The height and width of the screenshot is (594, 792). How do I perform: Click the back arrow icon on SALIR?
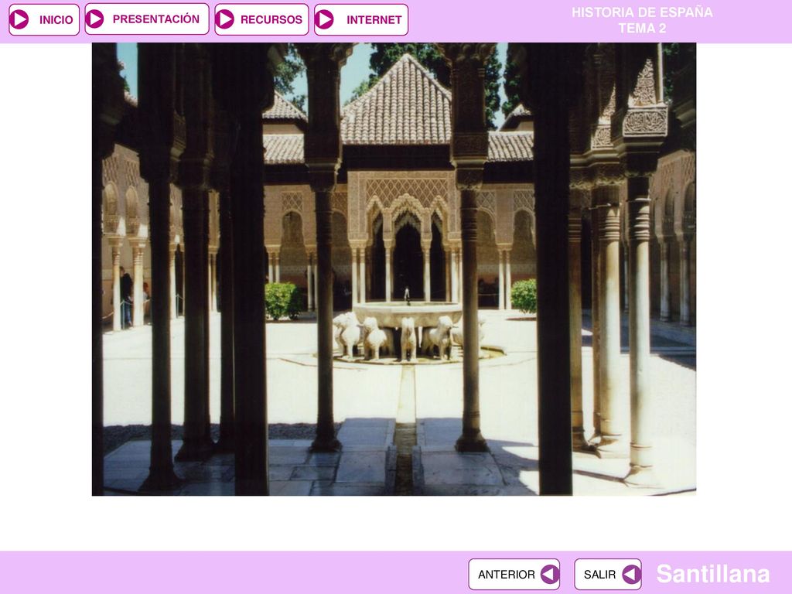pos(631,575)
